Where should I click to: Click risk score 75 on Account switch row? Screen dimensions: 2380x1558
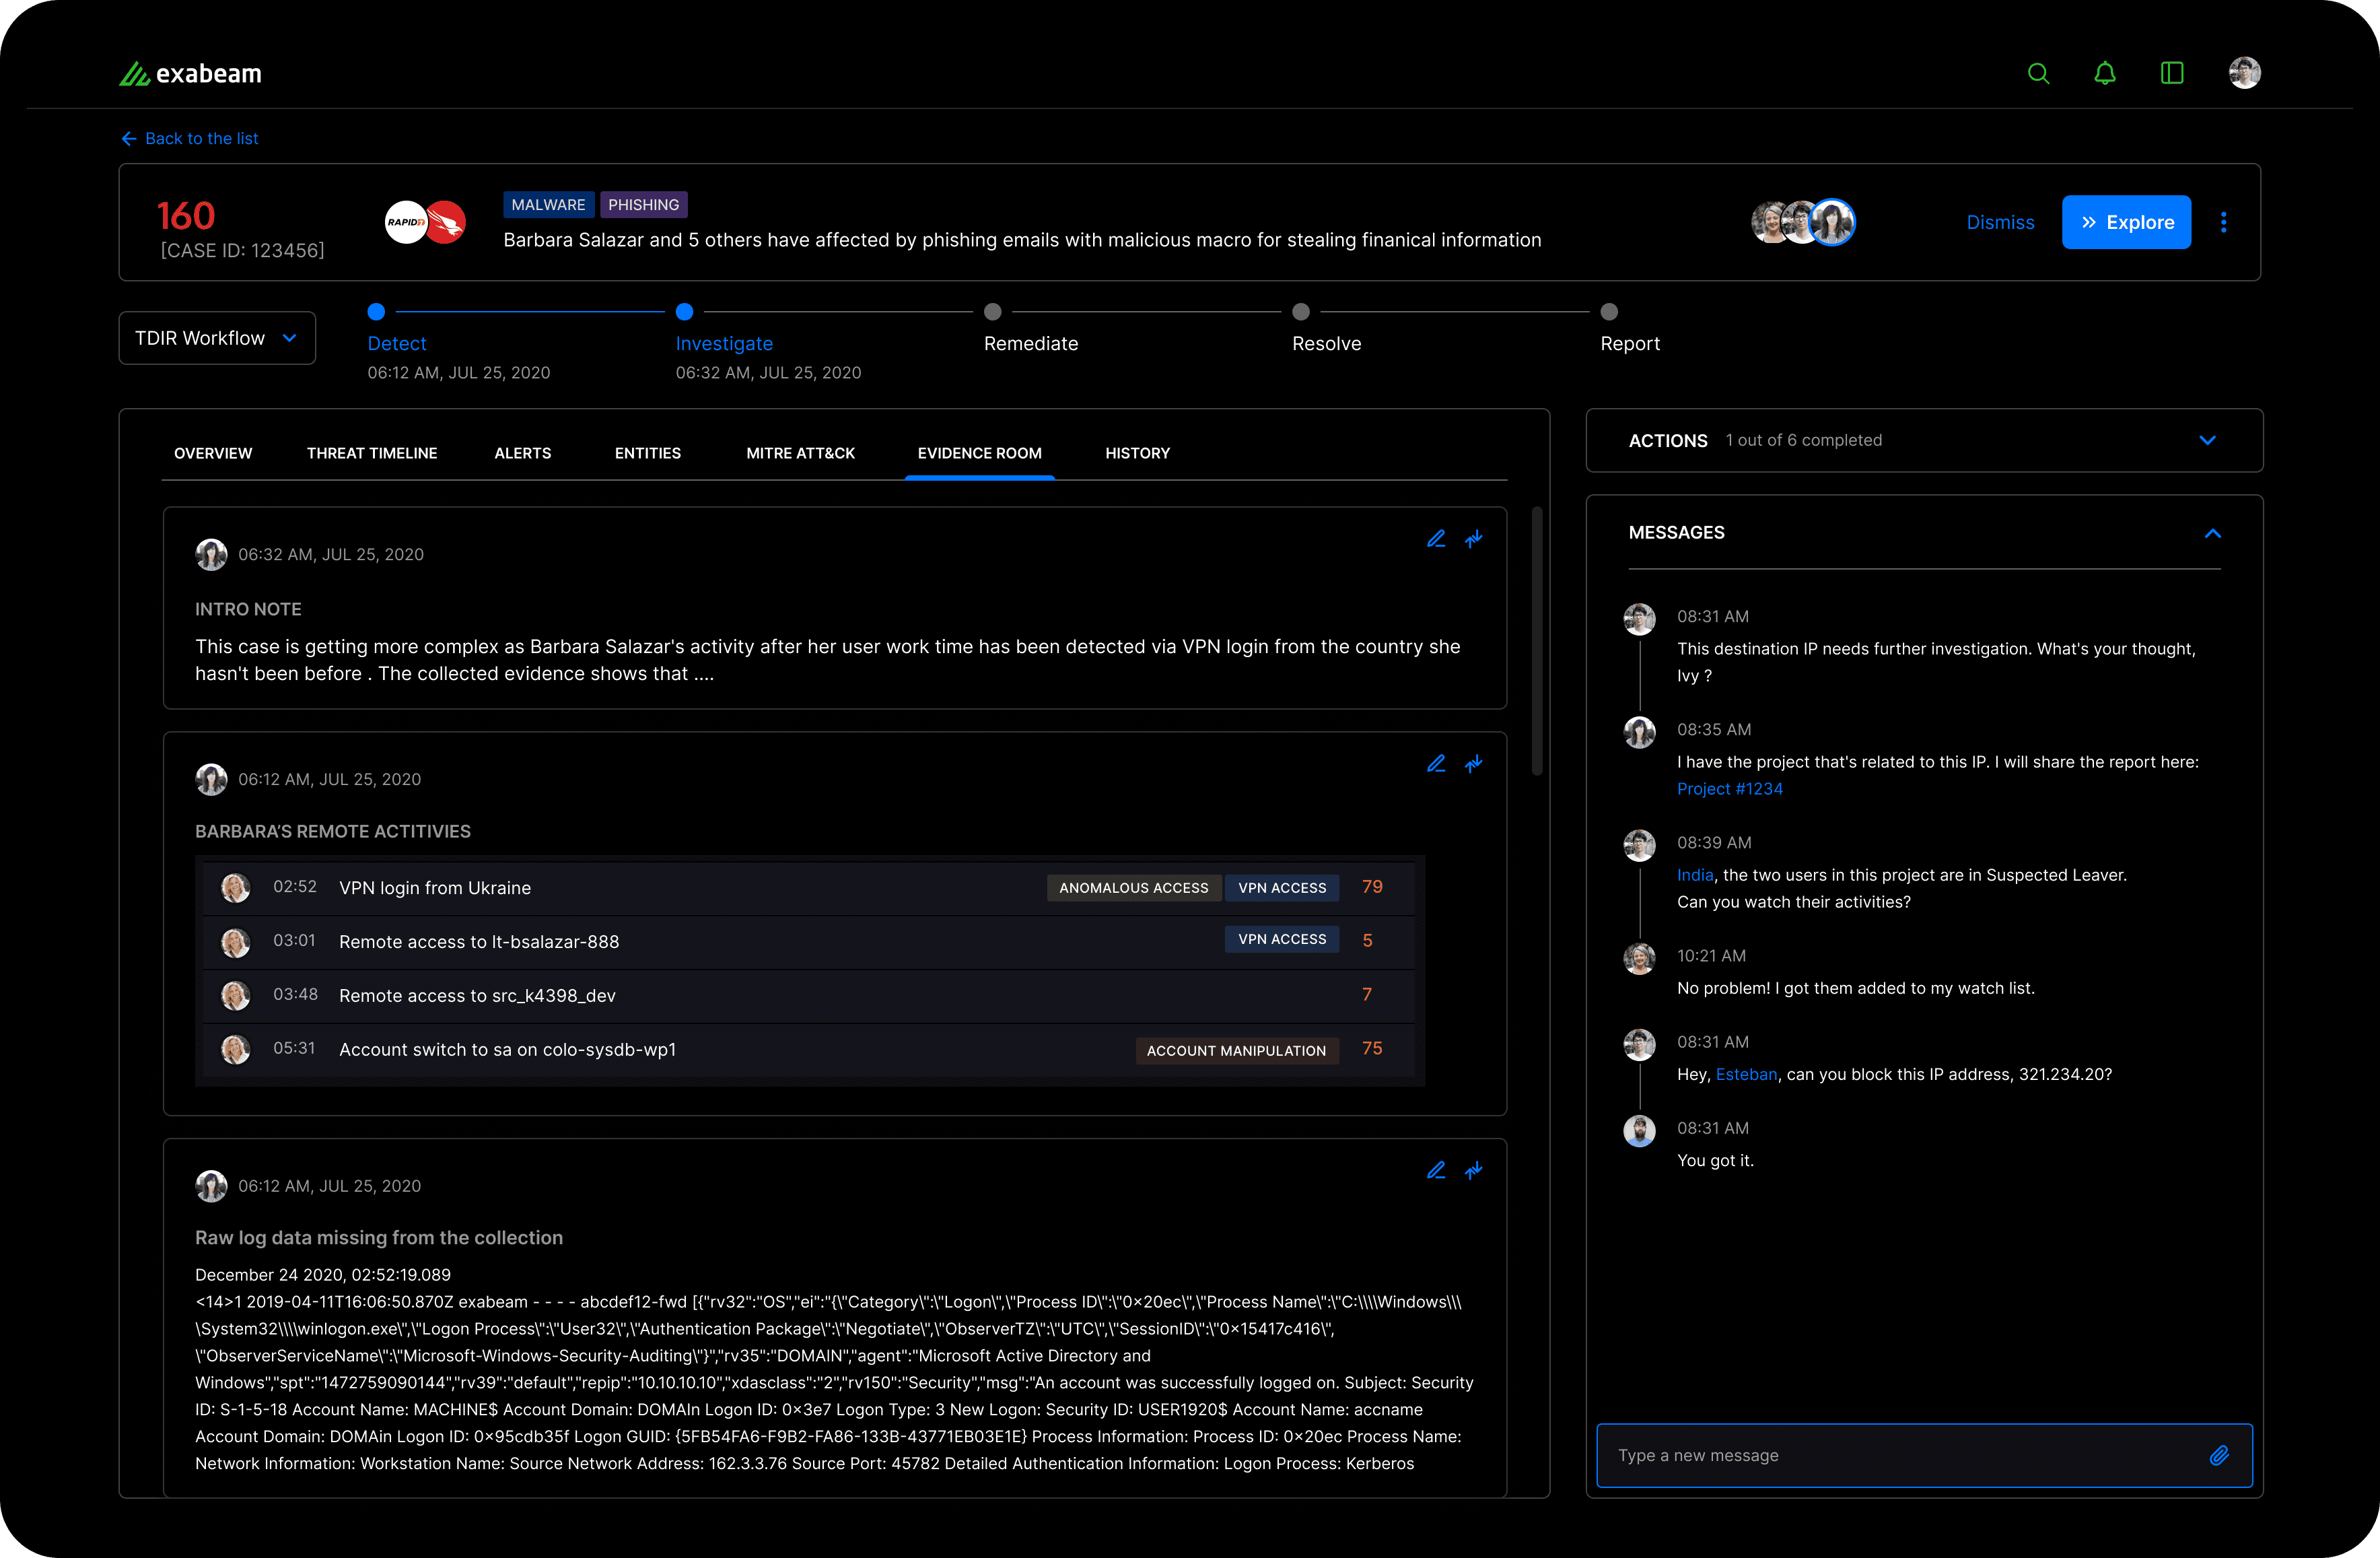[1372, 1048]
